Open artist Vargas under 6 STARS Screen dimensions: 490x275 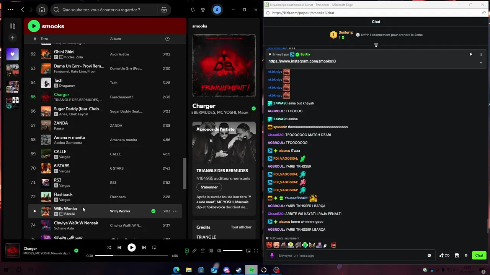65,171
